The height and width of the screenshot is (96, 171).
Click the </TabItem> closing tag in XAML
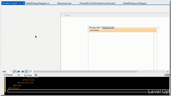coord(28,80)
